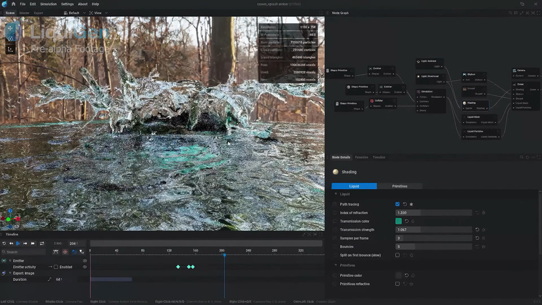Toggle the timeline loop playback icon
This screenshot has width=542, height=305.
point(42,244)
